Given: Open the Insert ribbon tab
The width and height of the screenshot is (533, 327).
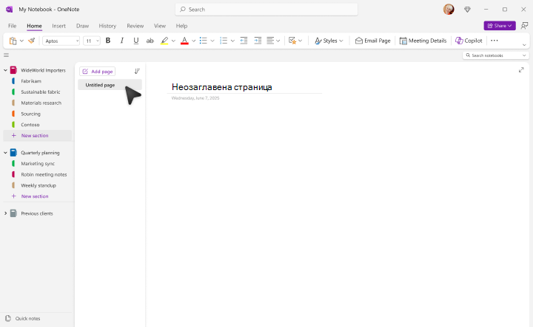Looking at the screenshot, I should [58, 26].
